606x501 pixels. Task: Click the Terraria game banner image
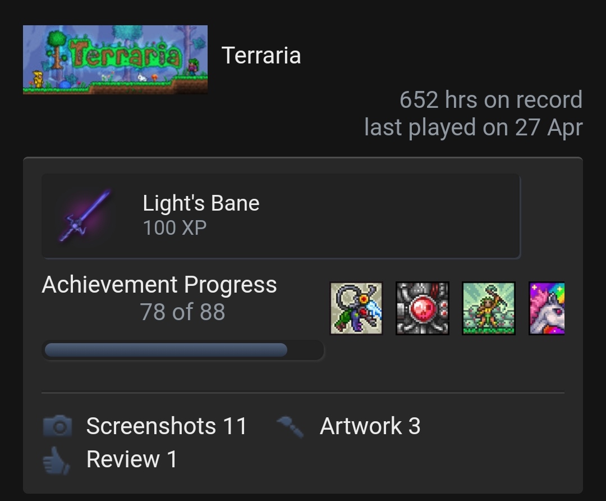click(115, 60)
